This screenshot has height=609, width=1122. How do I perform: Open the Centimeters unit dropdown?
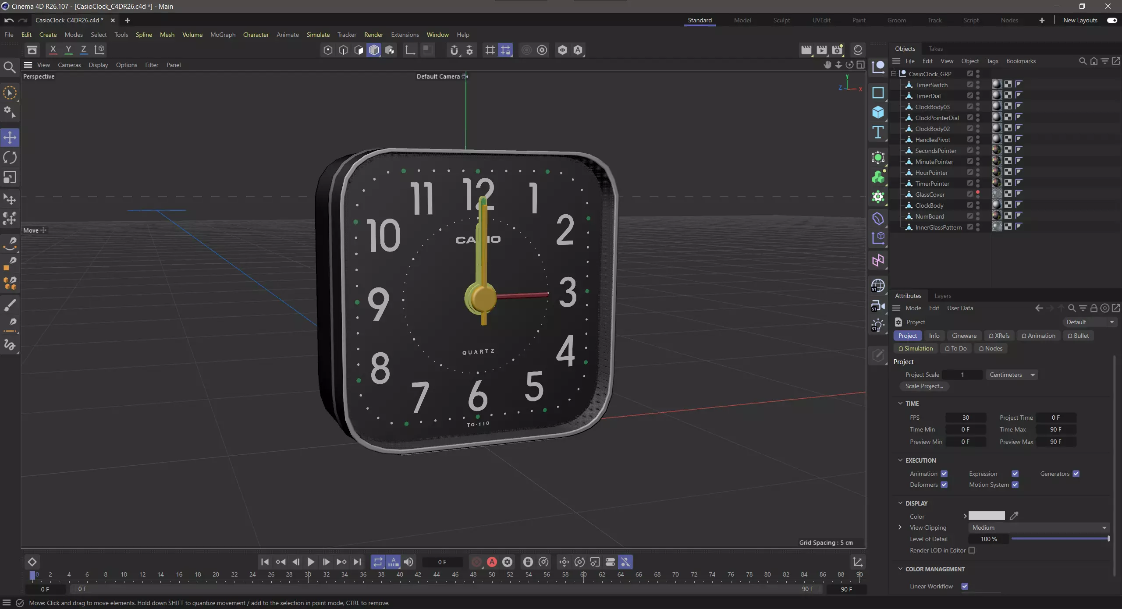tap(1012, 375)
